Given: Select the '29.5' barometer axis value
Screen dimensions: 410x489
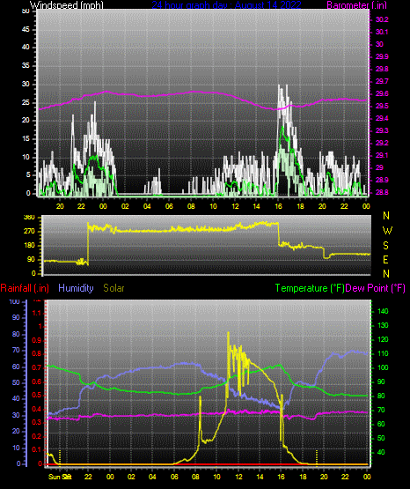Looking at the screenshot, I should [x=382, y=106].
